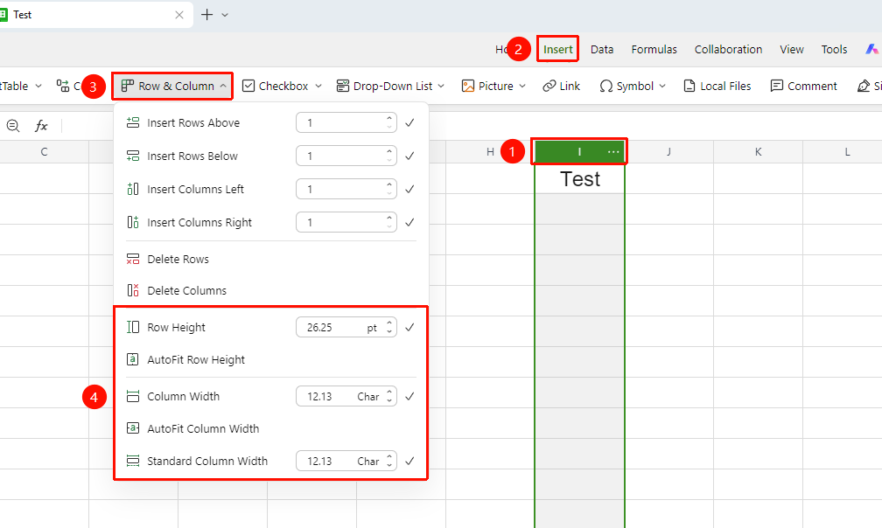Click Local Files in toolbar
Screen dimensions: 882x528
717,86
